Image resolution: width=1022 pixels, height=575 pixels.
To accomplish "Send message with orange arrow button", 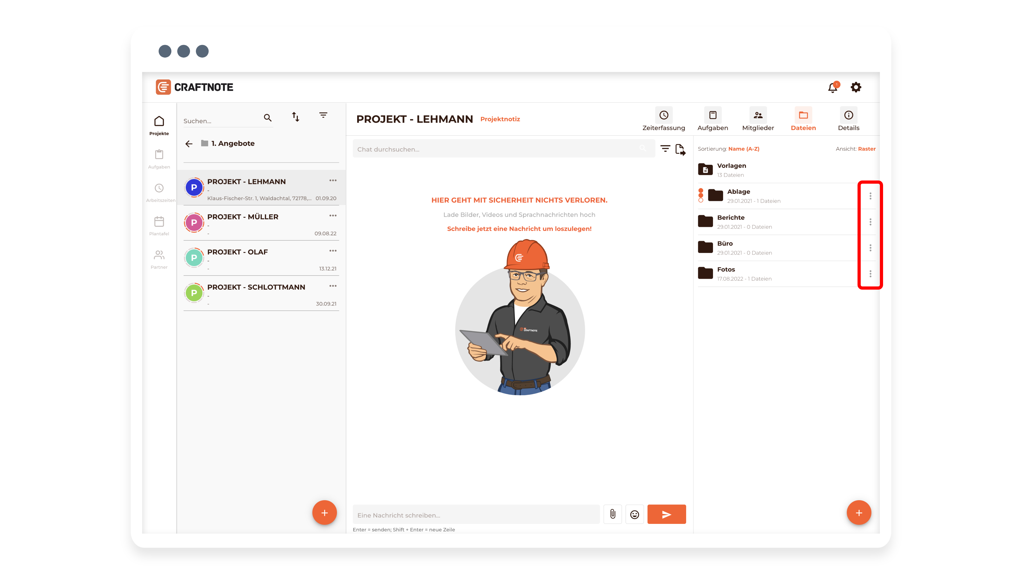I will pyautogui.click(x=666, y=514).
